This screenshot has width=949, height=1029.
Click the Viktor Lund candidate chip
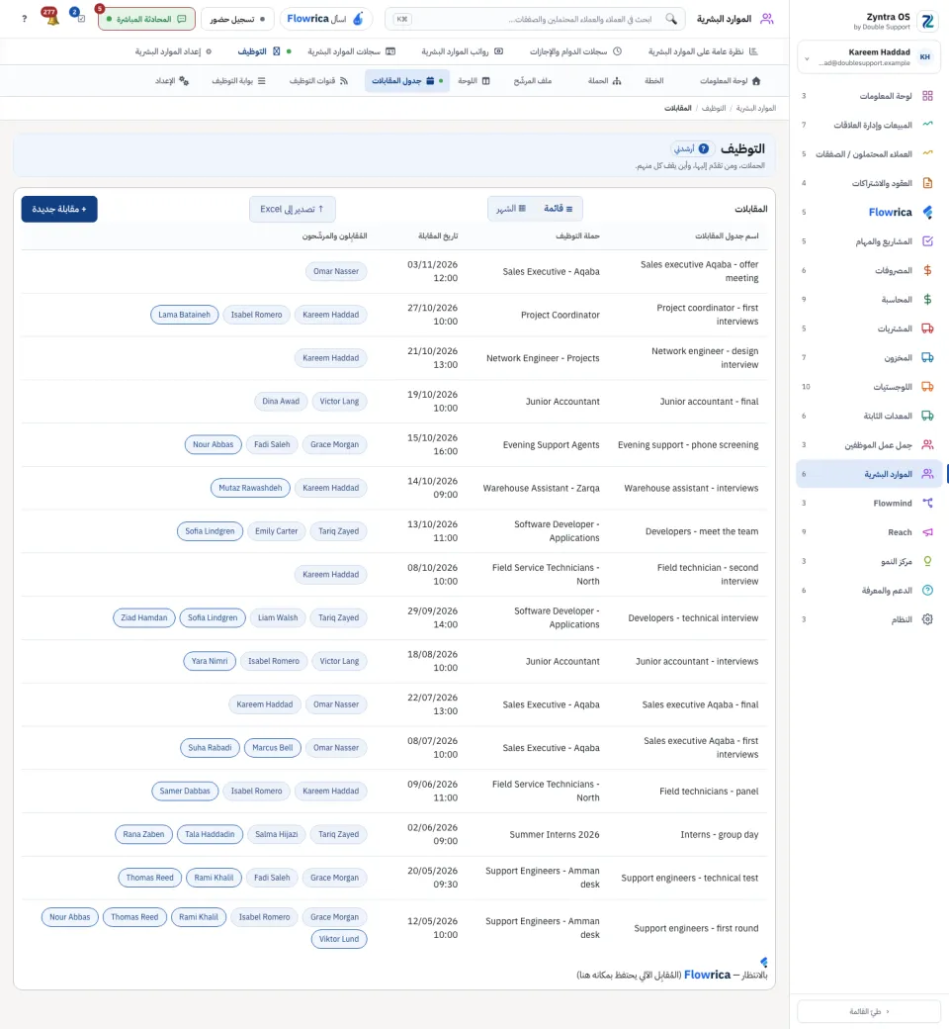pos(339,939)
